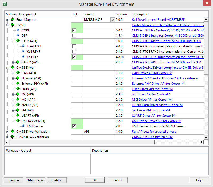
Task: Collapse the CMSIS tree node
Action: coord(8,25)
